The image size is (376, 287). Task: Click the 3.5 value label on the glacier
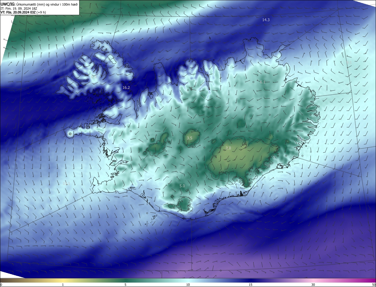point(189,138)
